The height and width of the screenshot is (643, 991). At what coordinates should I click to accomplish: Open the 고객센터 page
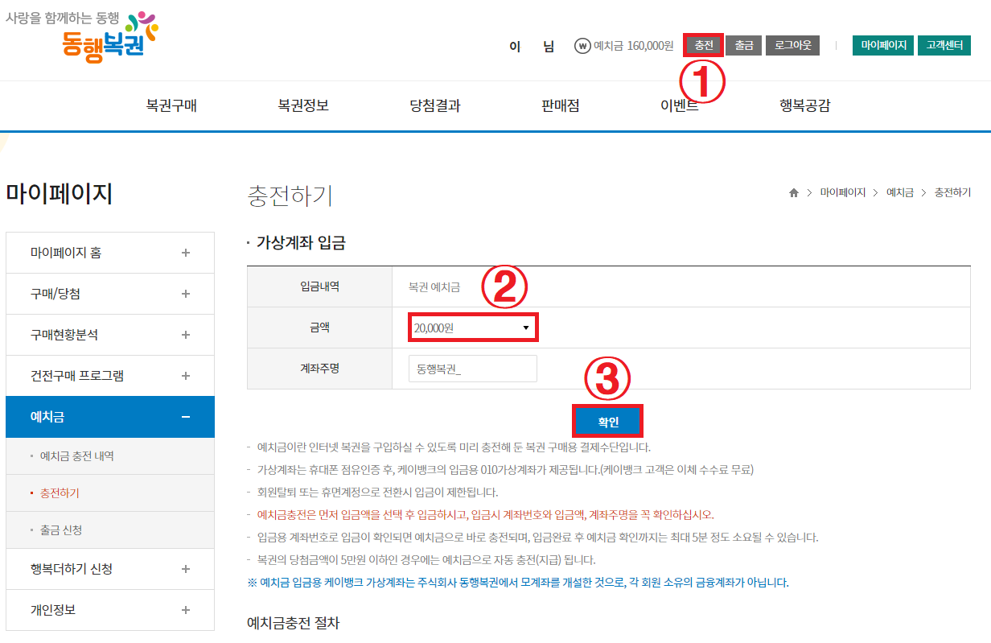click(945, 46)
